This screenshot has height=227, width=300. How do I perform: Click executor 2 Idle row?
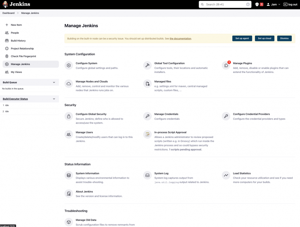tap(30, 112)
